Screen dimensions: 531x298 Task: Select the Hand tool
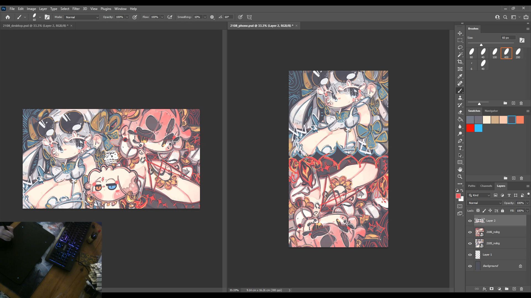coord(460,169)
